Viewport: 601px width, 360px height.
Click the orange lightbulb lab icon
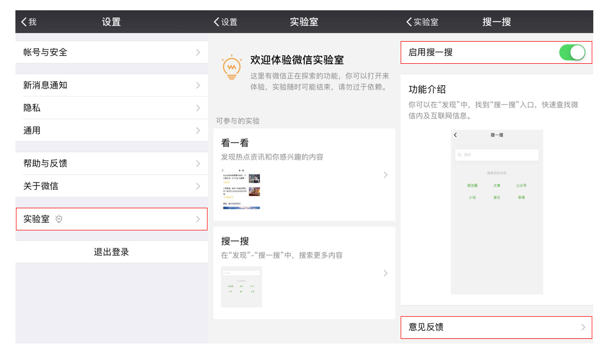[x=232, y=67]
